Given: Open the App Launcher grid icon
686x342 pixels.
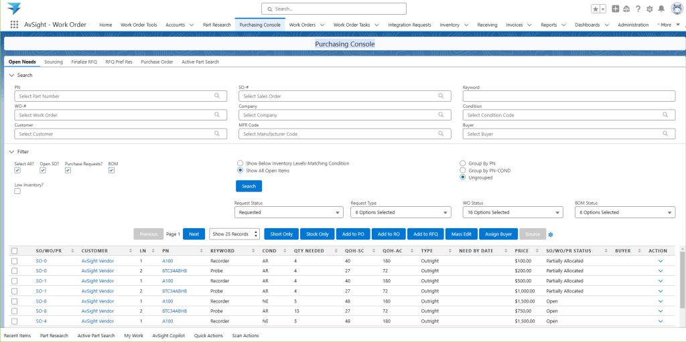Looking at the screenshot, I should (14, 25).
